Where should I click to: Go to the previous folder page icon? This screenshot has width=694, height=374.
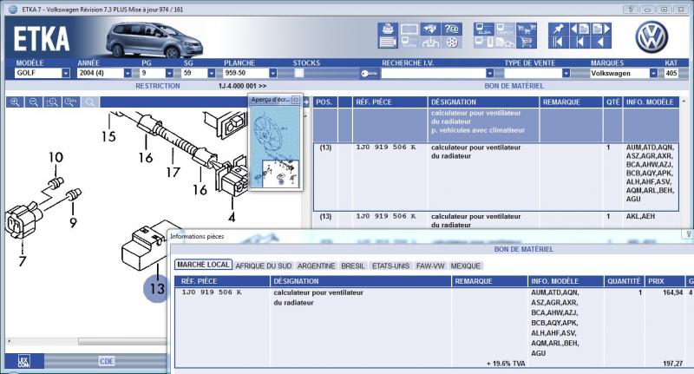pos(579,30)
